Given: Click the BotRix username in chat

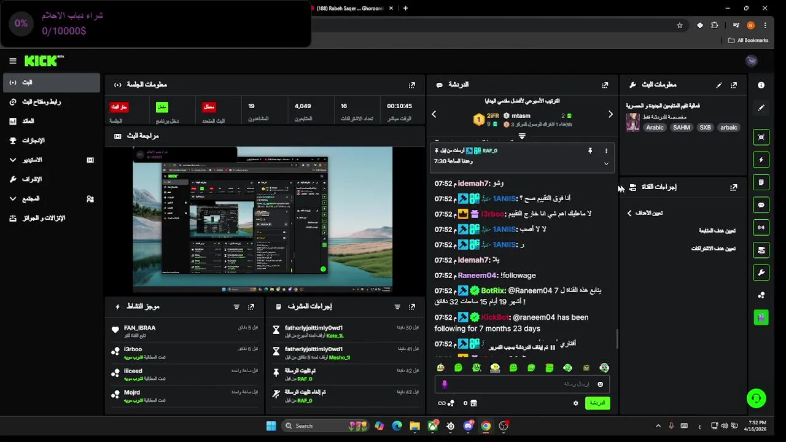Looking at the screenshot, I should click(493, 290).
